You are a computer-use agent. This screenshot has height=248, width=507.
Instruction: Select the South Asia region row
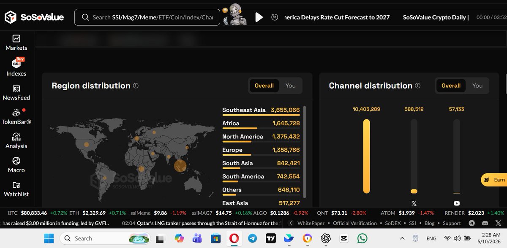click(x=261, y=164)
